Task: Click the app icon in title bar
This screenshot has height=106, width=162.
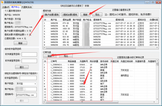Action: [2, 2]
